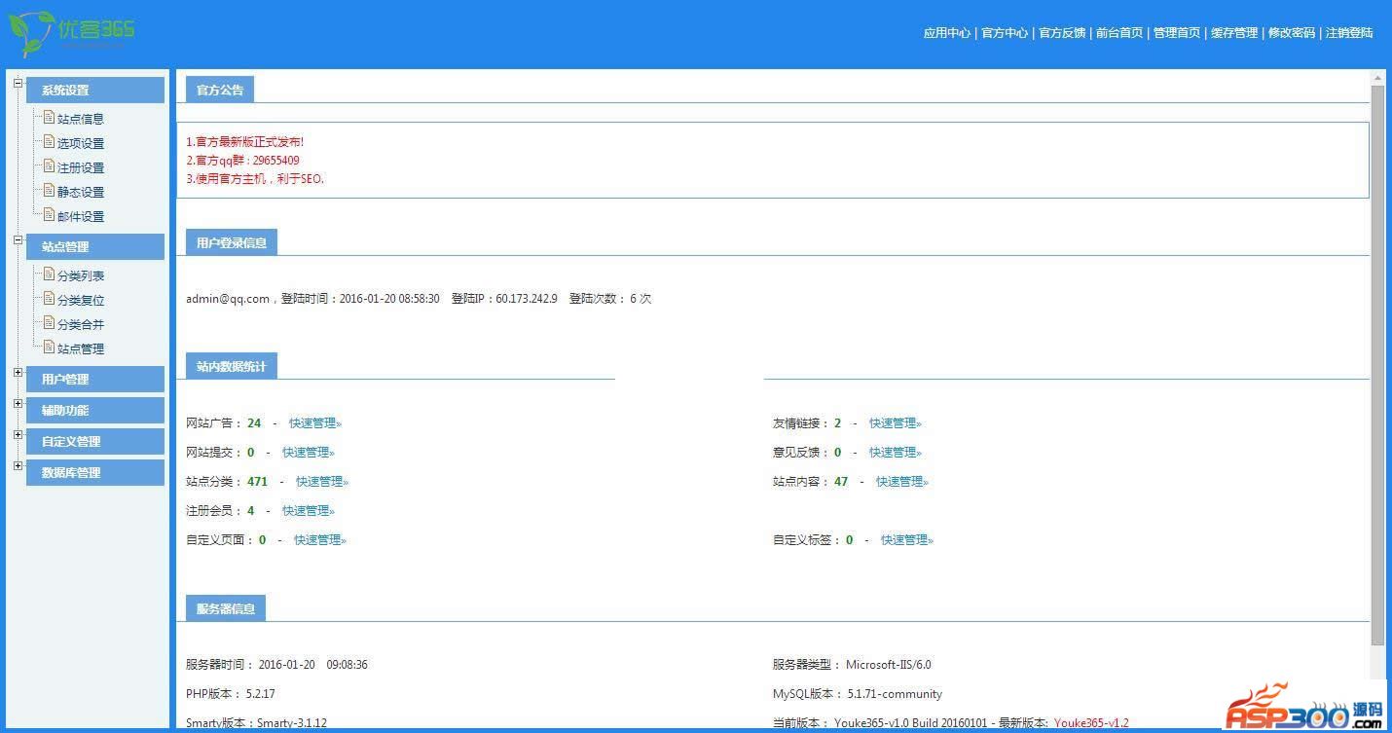Click 快速管理 link for 意见反馈
This screenshot has height=733, width=1392.
tap(896, 452)
